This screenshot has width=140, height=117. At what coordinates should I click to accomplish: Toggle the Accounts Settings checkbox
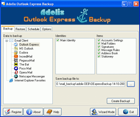tap(99, 40)
